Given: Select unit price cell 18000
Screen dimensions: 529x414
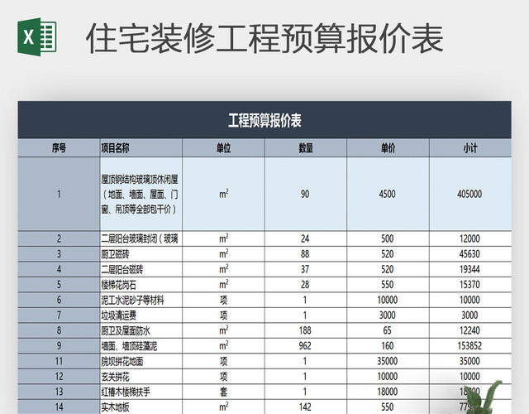Looking at the screenshot, I should click(x=388, y=392).
